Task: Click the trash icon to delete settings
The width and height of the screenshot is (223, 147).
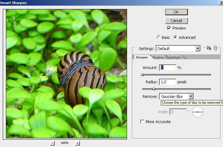Action: pos(215,48)
